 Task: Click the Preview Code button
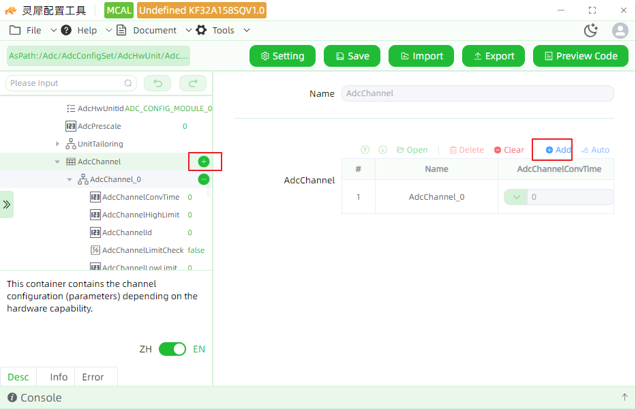(x=580, y=56)
